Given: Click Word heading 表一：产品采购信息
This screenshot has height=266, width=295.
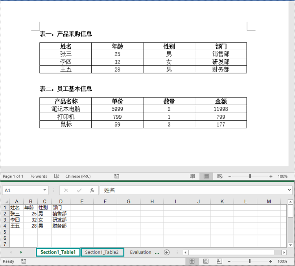Looking at the screenshot, I should tap(66, 34).
